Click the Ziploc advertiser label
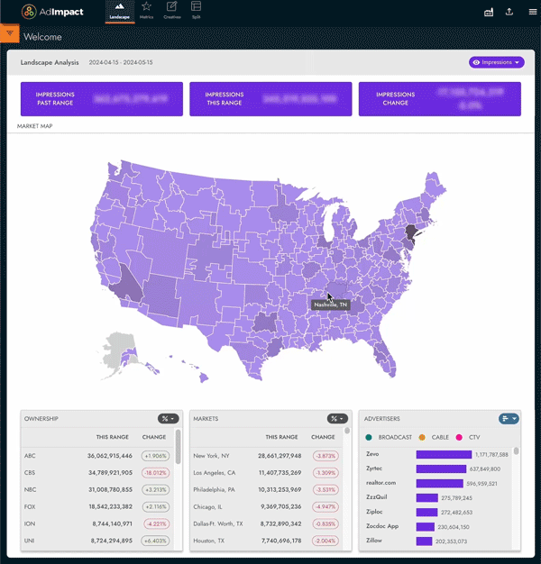The image size is (541, 564). click(374, 512)
